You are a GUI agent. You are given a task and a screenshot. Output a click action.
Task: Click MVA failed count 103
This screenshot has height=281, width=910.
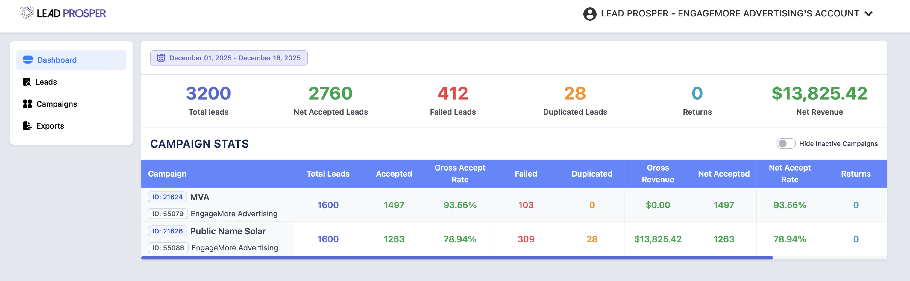point(526,205)
